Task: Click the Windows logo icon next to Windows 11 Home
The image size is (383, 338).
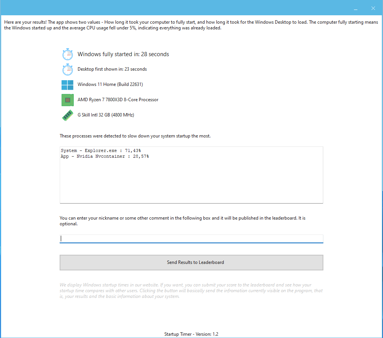Action: (67, 85)
